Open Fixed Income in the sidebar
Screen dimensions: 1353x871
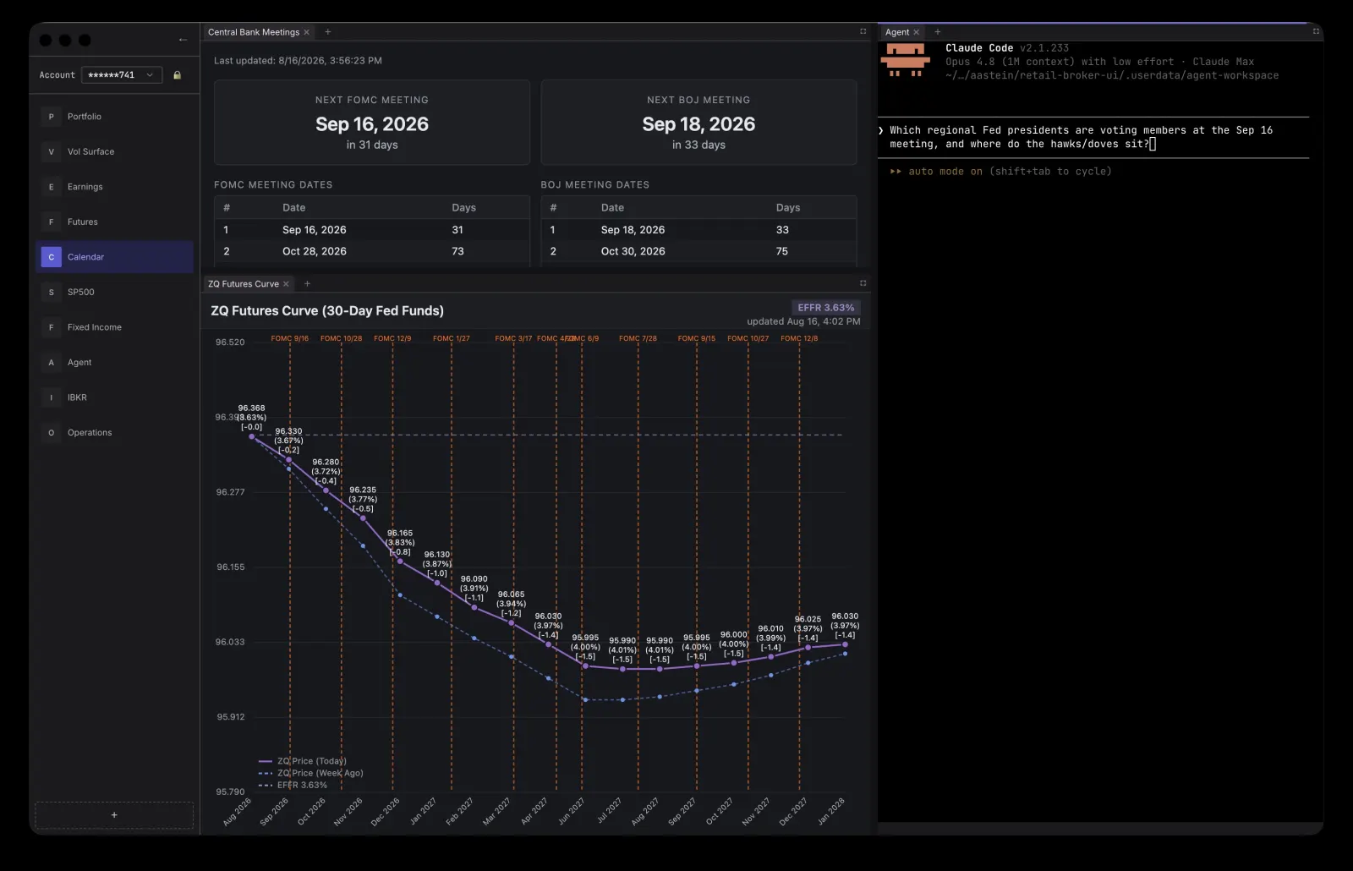pos(114,327)
